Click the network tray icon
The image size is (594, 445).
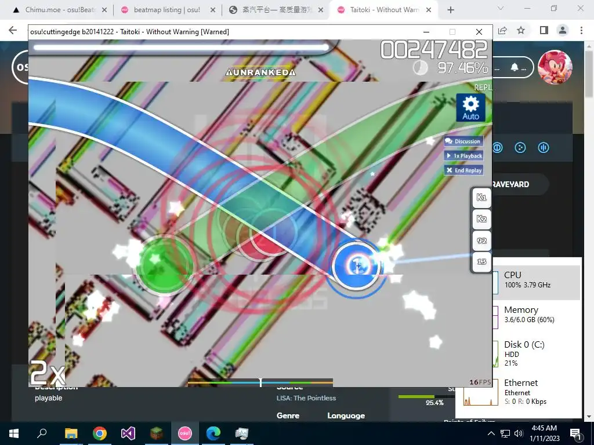tap(505, 433)
